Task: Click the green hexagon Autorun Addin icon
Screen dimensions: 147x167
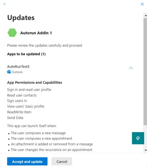Action: (12, 33)
